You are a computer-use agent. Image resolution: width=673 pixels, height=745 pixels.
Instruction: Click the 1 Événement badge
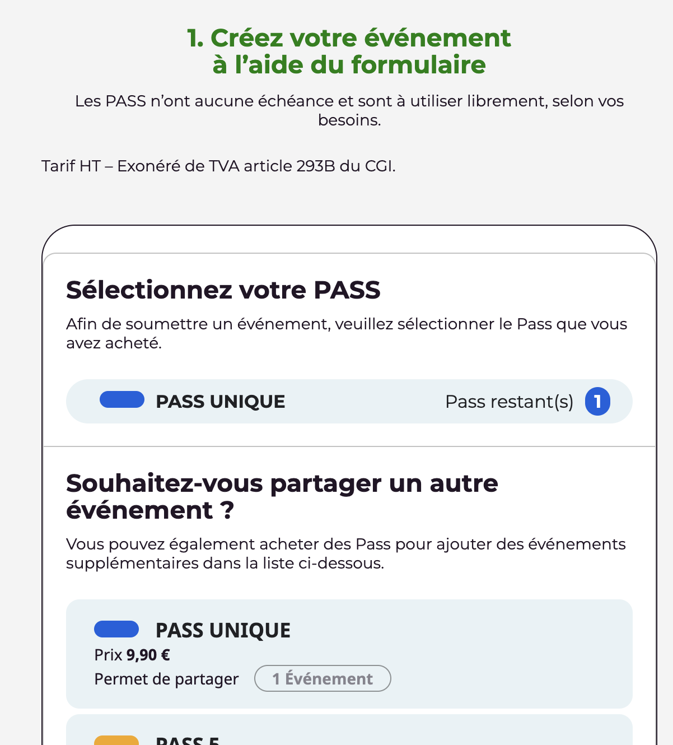coord(323,678)
